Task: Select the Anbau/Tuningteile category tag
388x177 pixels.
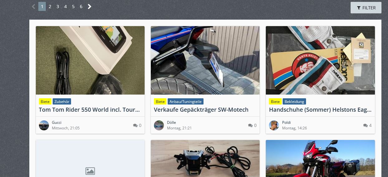Action: pos(185,101)
